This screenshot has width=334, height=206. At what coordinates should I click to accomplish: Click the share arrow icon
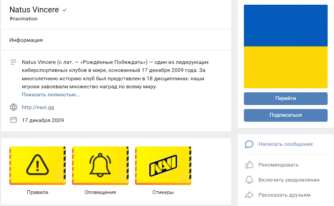click(x=249, y=195)
